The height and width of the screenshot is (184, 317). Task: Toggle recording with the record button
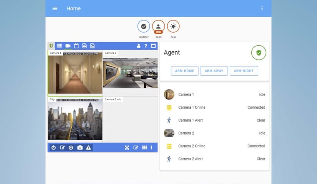coord(71,148)
